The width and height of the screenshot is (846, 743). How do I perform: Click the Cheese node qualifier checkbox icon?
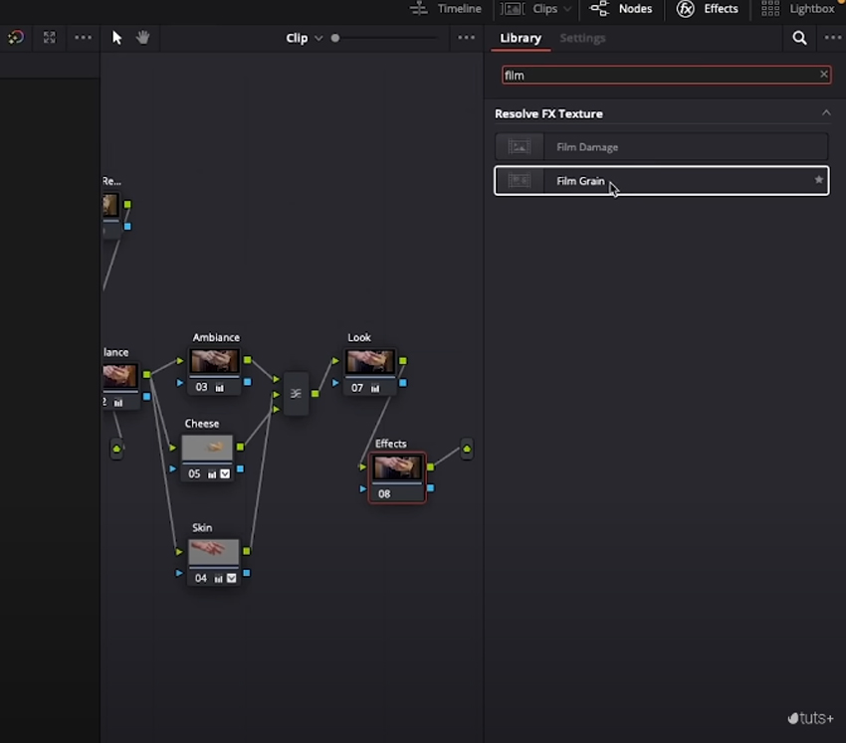tap(225, 473)
